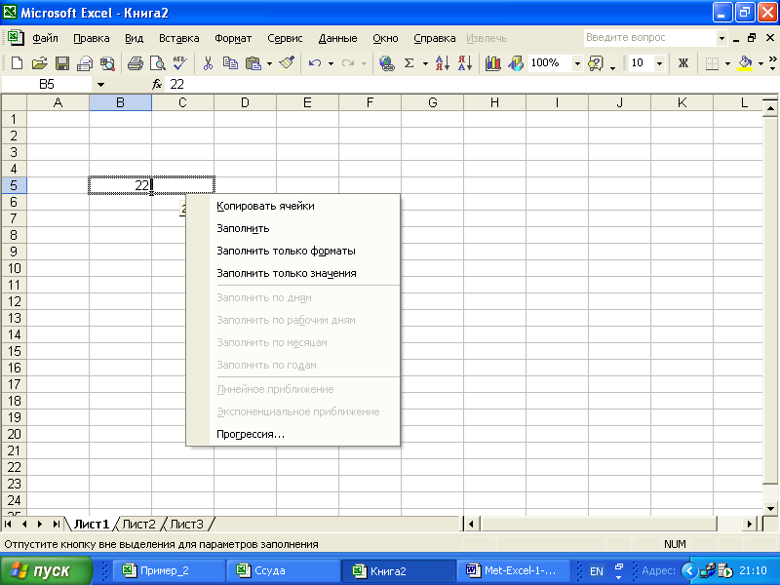Go to last sheet tab navigation arrow
This screenshot has width=780, height=585.
point(56,524)
